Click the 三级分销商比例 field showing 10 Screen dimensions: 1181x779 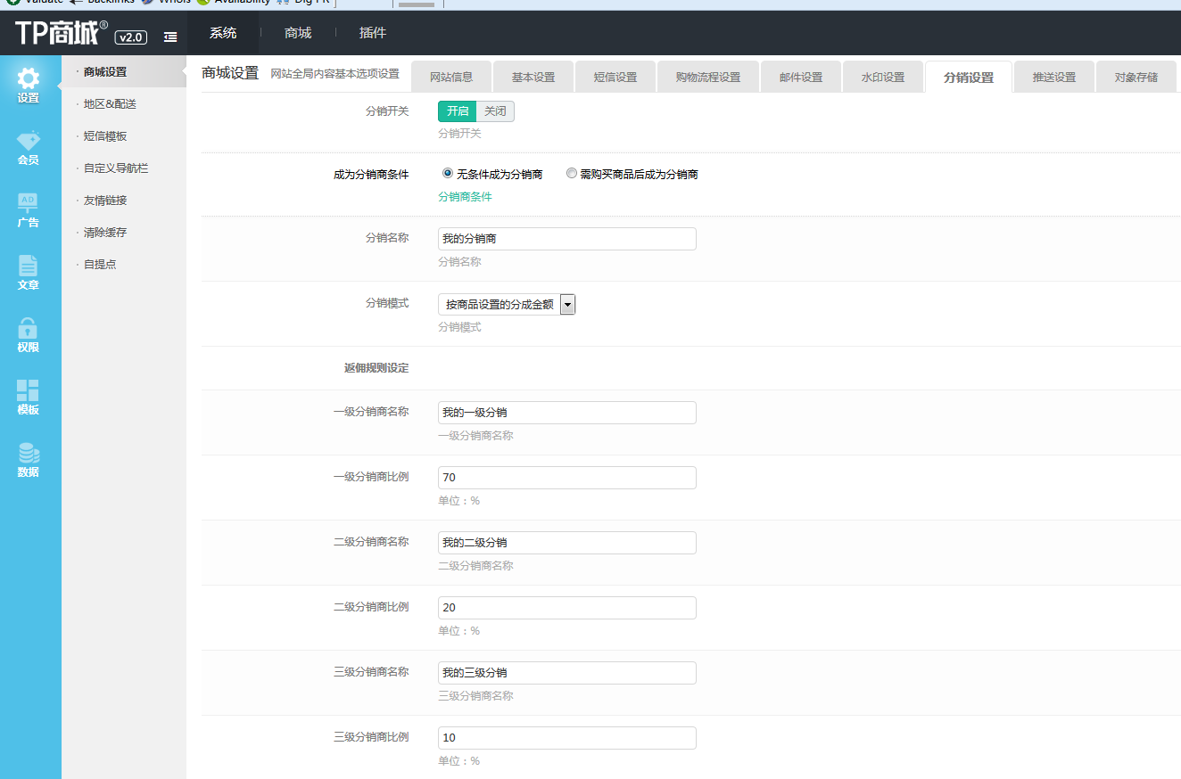click(567, 738)
